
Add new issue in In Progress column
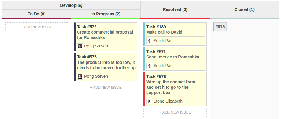tap(106, 88)
